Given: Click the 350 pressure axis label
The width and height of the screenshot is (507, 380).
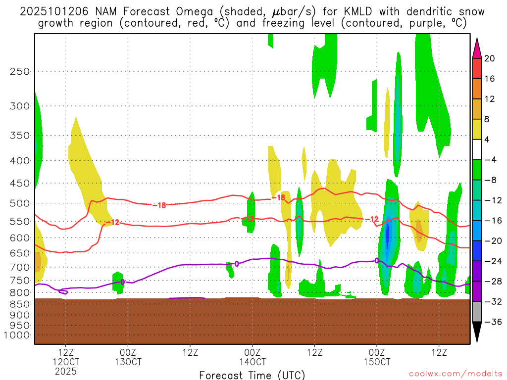Looking at the screenshot, I should tap(20, 136).
